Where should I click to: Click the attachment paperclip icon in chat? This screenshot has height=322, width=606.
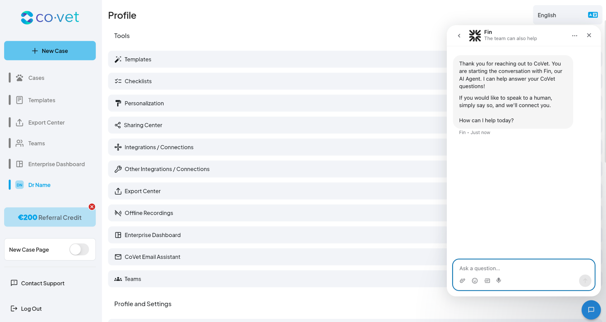coord(462,281)
